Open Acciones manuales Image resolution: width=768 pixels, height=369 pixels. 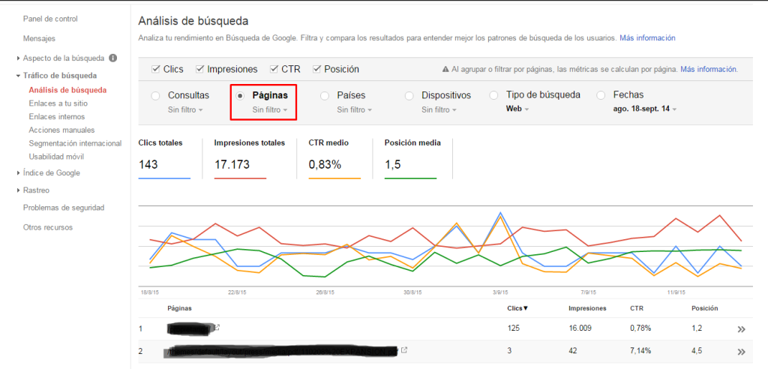click(x=61, y=130)
